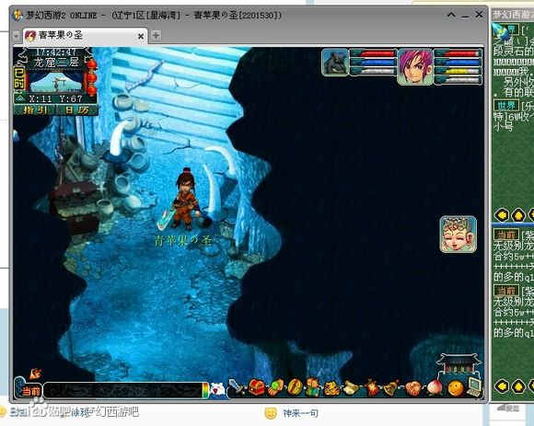Click the lower 当前 tag in chat log
This screenshot has height=426, width=534.
coord(506,291)
